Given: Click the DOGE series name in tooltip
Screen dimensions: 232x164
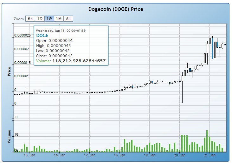Looking at the screenshot, I should (42, 36).
